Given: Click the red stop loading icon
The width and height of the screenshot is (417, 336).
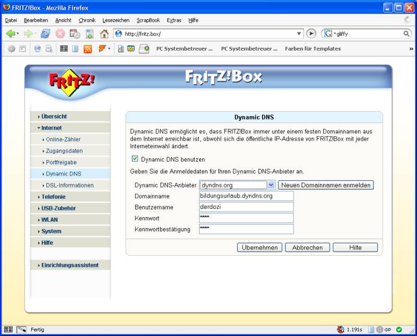Looking at the screenshot, I should click(x=60, y=34).
